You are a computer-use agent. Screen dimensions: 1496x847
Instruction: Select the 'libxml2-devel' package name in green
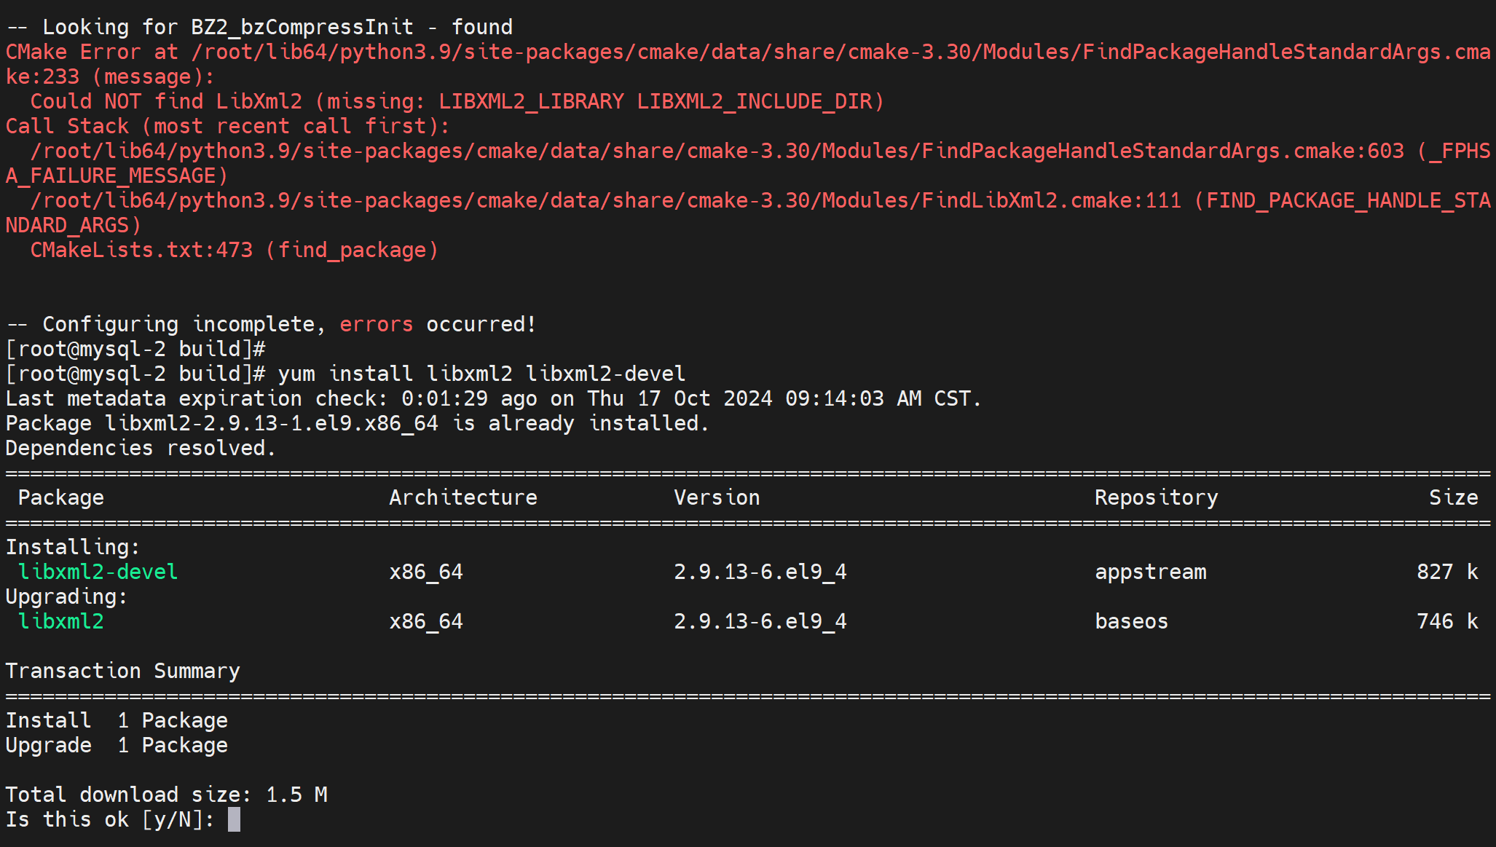(98, 572)
